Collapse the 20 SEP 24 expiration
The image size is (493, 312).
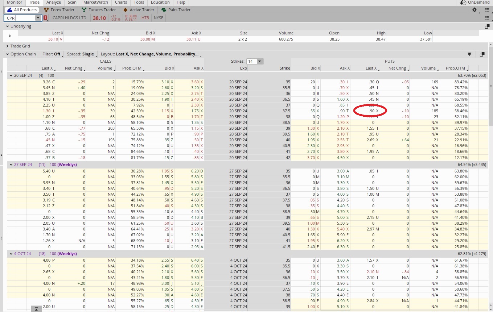coord(11,75)
